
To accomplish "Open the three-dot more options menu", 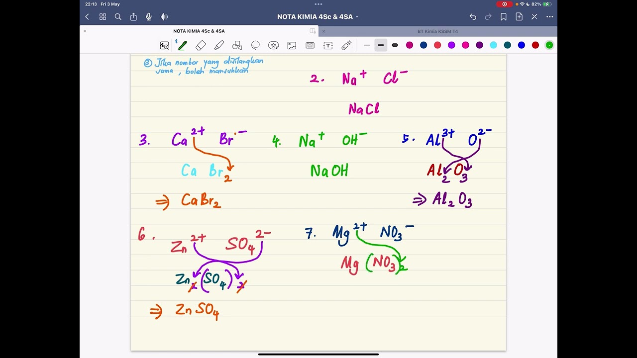I will point(550,17).
